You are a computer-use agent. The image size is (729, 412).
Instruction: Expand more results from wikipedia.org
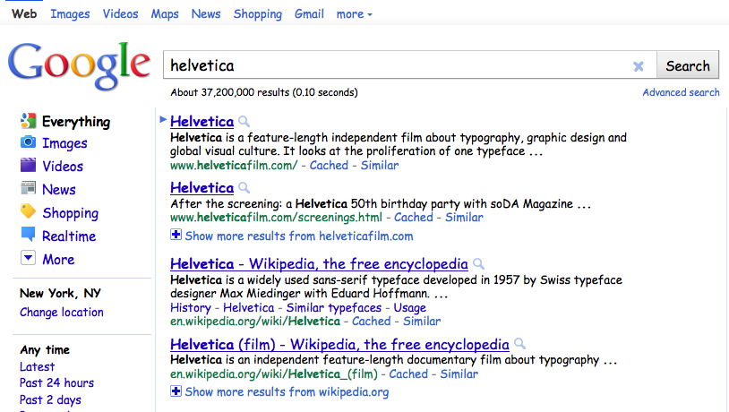click(176, 391)
